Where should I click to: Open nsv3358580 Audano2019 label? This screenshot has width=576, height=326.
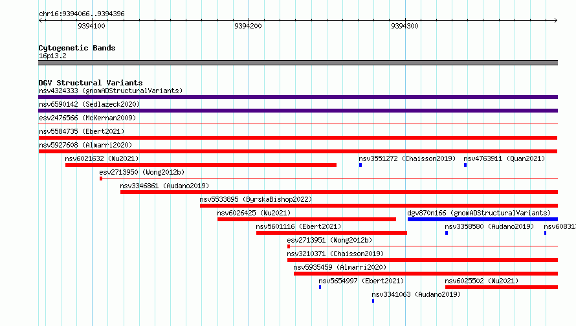(x=489, y=226)
